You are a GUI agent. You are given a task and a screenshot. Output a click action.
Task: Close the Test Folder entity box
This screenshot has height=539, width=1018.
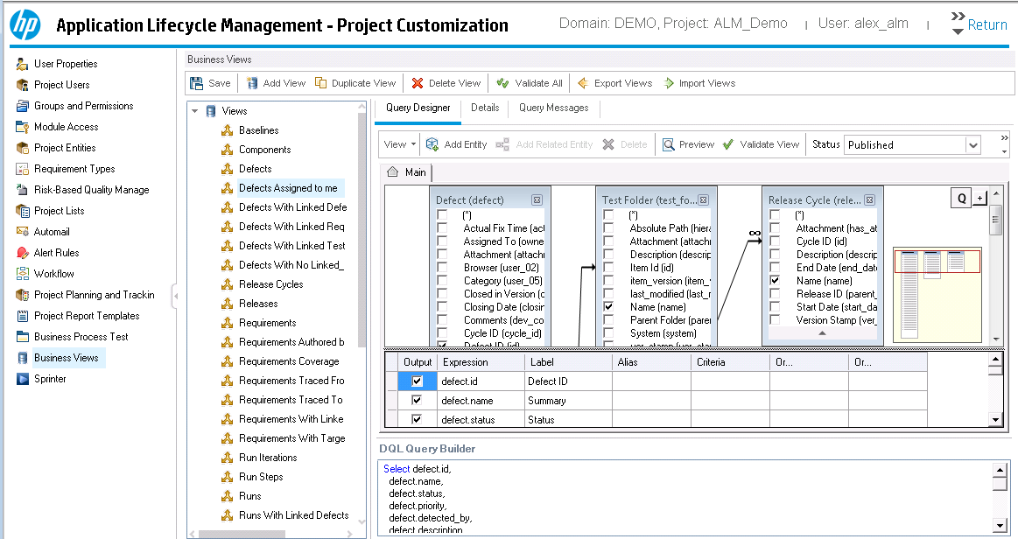703,199
